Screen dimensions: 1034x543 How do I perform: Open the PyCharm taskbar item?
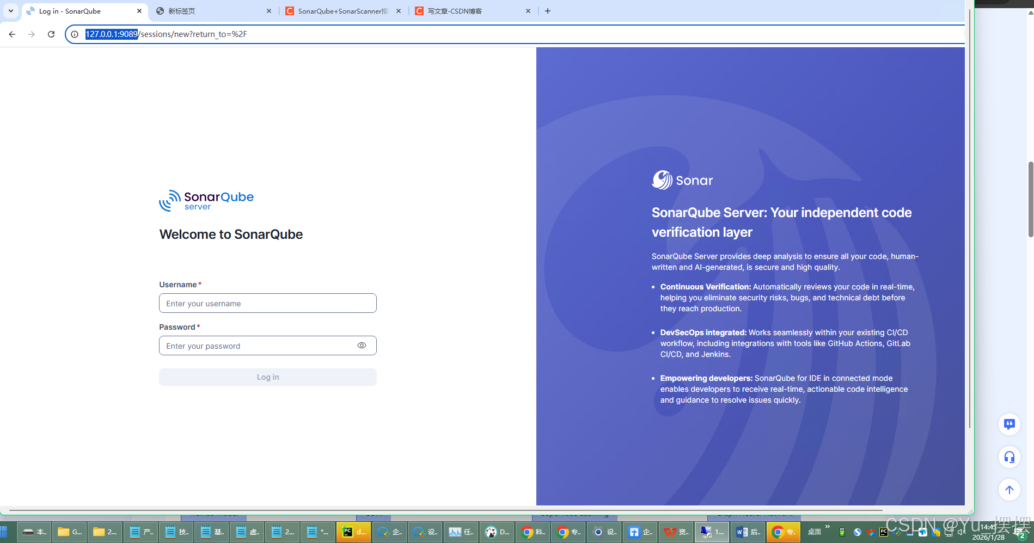(353, 532)
